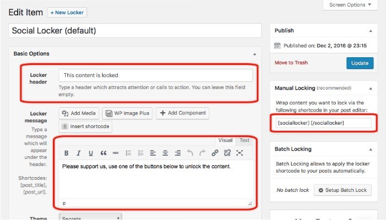This screenshot has width=386, height=220.
Task: Switch to the Text editor tab
Action: (x=244, y=140)
